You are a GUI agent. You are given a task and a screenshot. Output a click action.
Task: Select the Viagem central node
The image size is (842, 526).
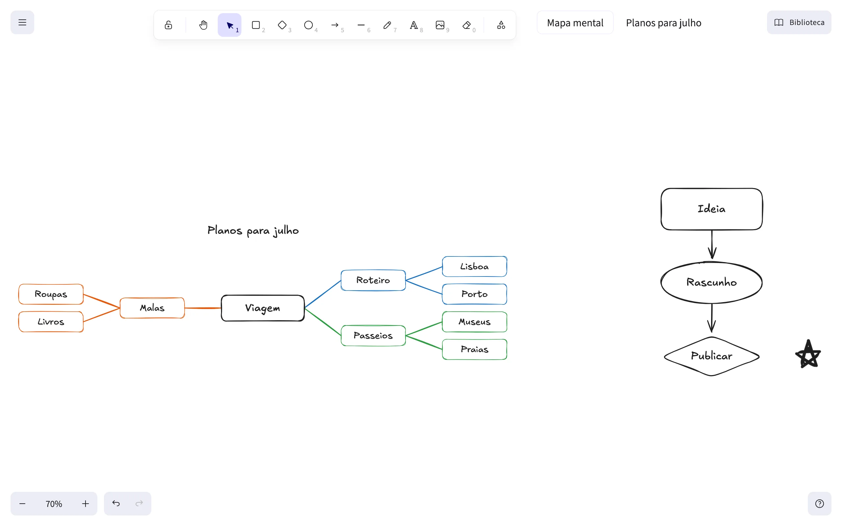tap(263, 308)
